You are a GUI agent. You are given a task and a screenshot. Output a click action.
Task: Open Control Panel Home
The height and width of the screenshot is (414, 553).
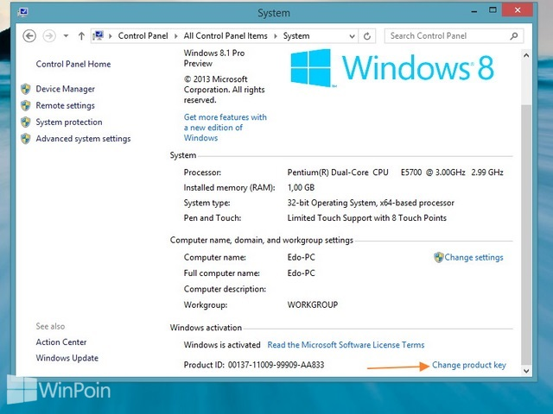point(73,64)
